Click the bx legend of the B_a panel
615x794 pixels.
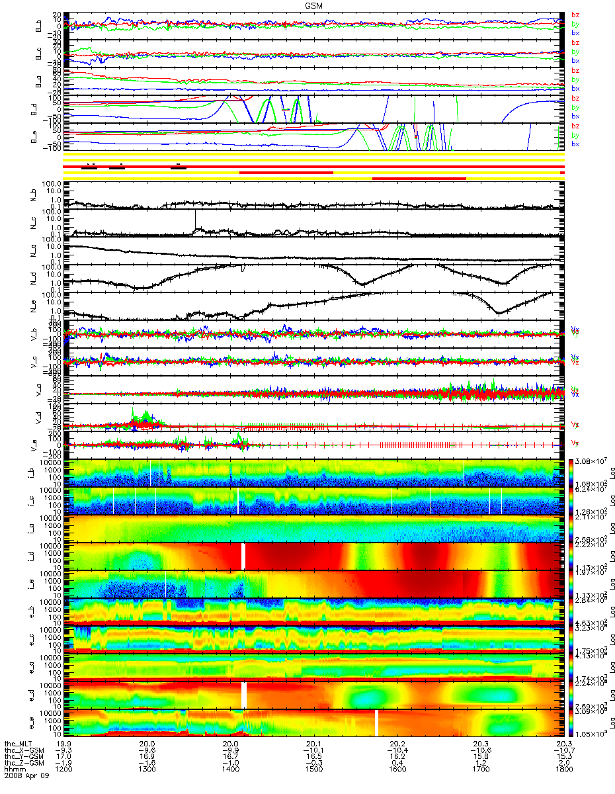(x=576, y=88)
